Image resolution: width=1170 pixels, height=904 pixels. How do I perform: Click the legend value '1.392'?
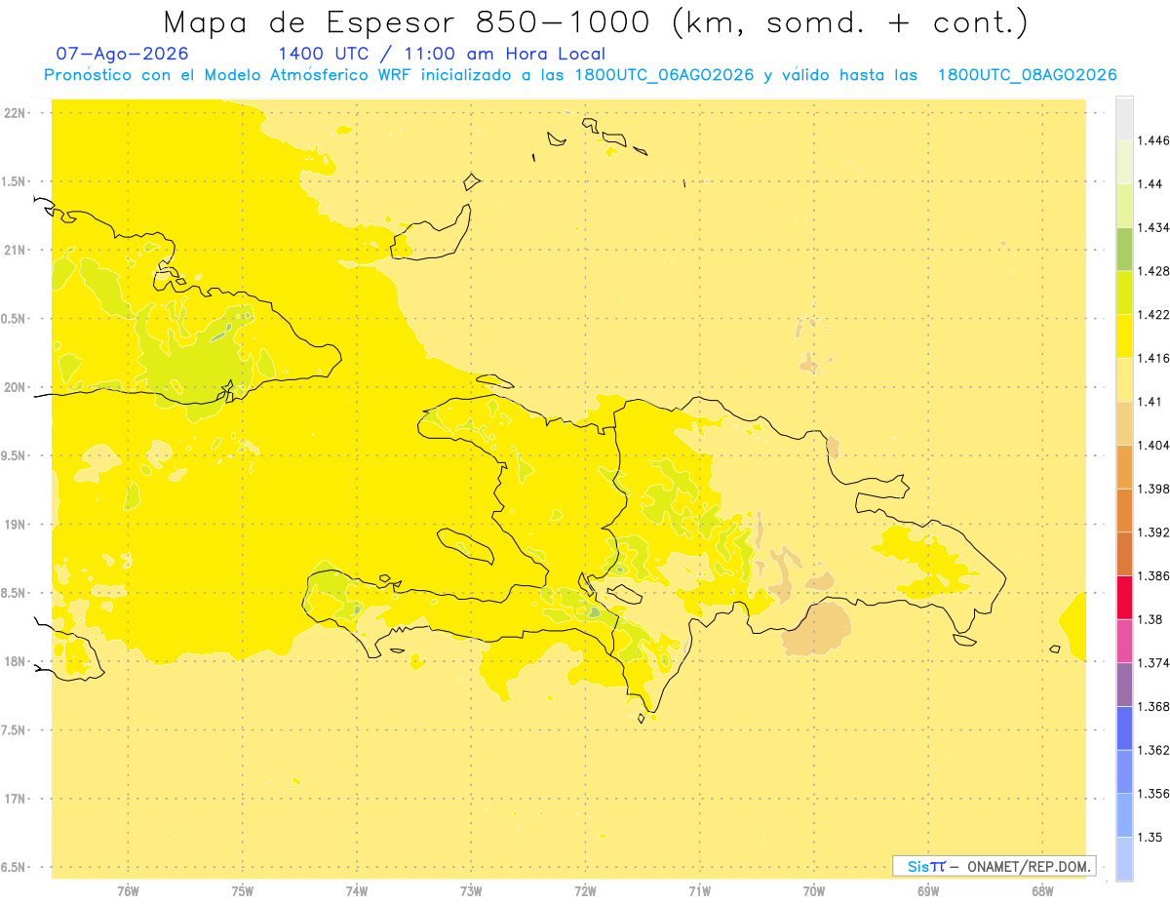(1154, 532)
